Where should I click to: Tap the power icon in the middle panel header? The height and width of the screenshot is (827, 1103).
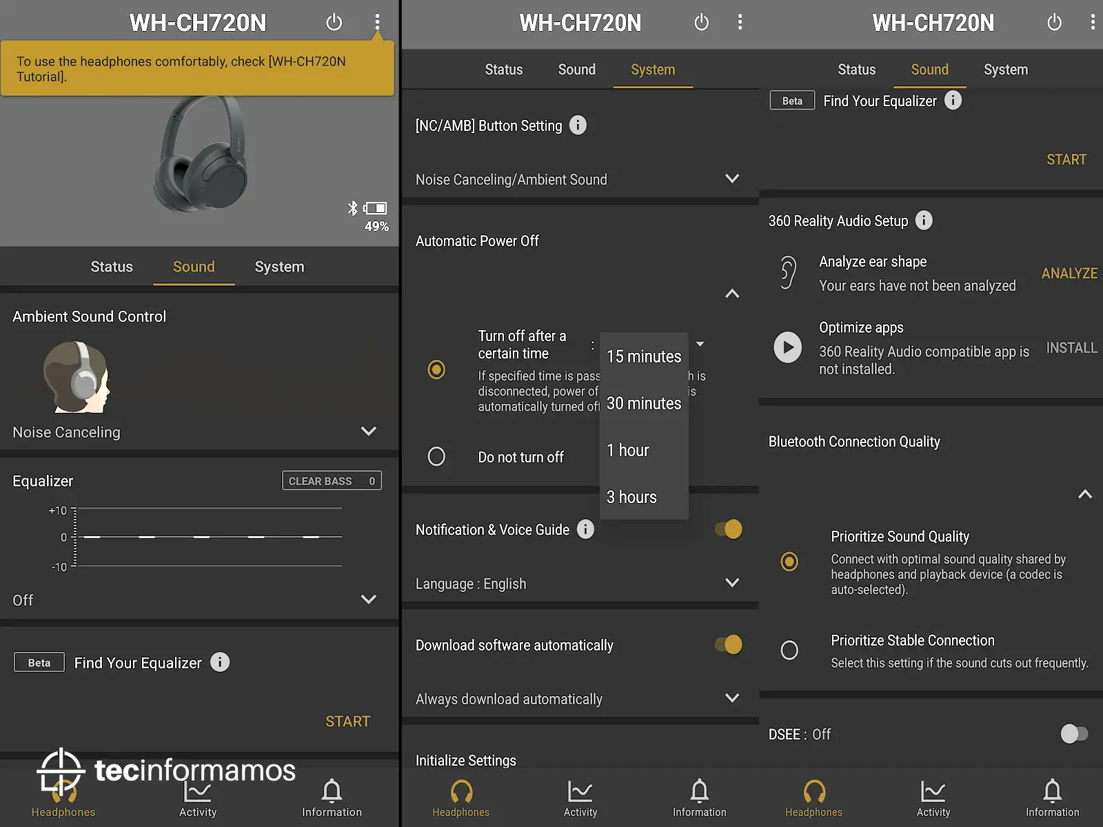(702, 22)
